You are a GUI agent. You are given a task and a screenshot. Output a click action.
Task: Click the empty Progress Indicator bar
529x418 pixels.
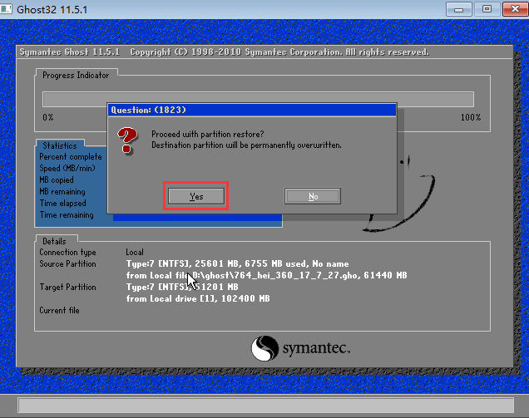point(258,99)
